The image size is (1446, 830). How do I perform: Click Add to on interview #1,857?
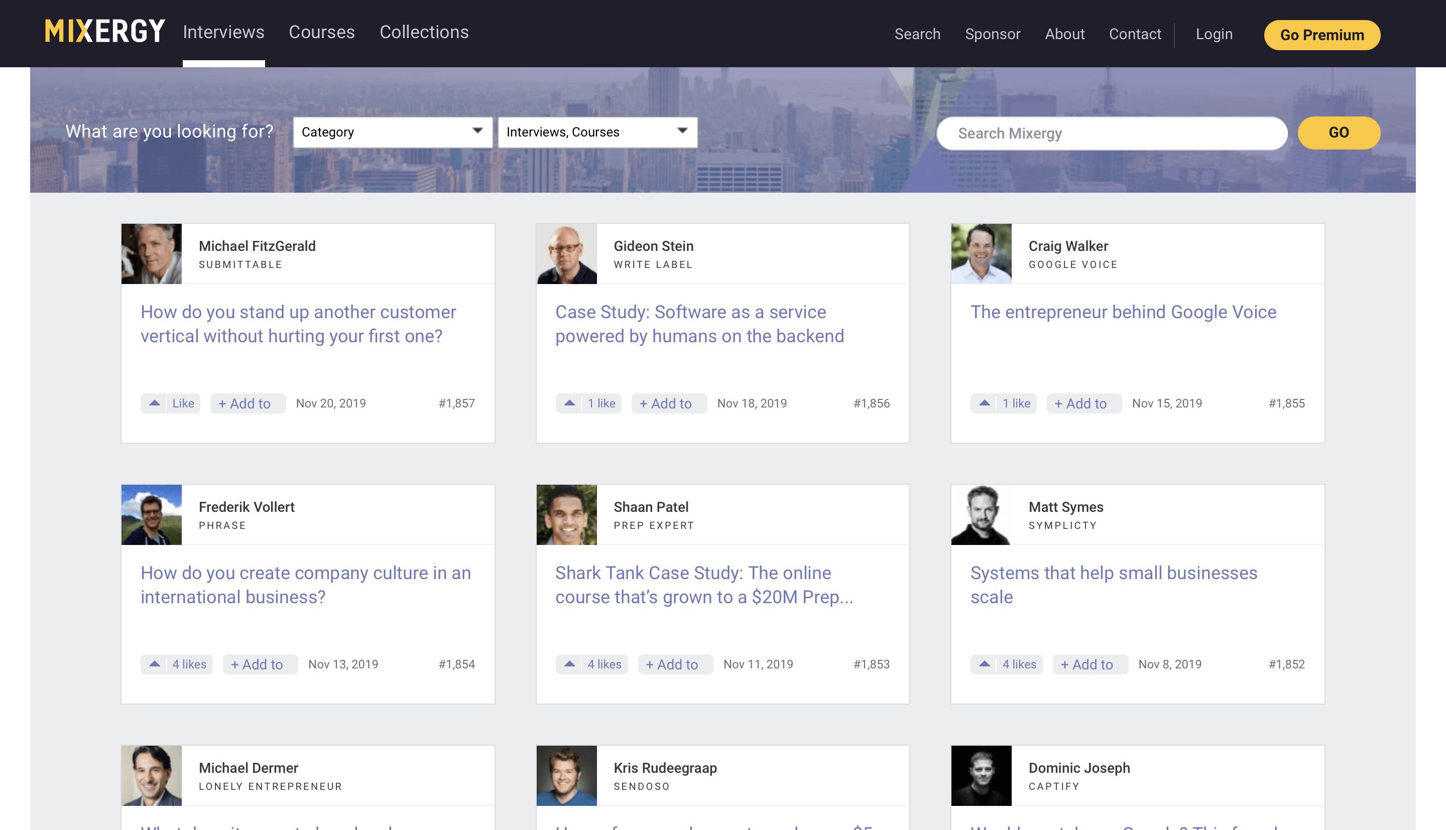pos(248,403)
